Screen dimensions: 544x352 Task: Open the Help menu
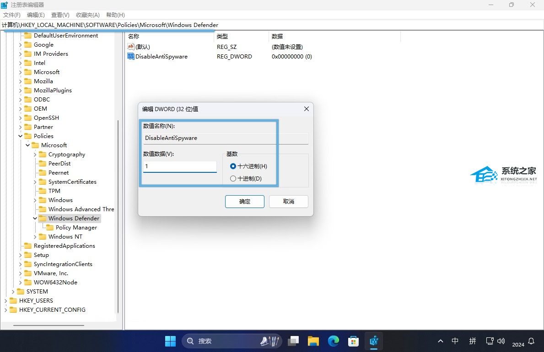pos(115,15)
